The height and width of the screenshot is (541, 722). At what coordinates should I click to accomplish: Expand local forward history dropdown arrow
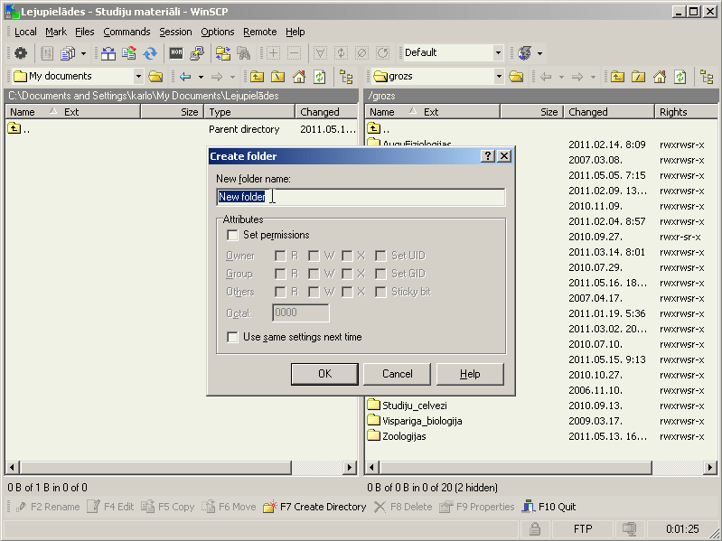point(232,77)
